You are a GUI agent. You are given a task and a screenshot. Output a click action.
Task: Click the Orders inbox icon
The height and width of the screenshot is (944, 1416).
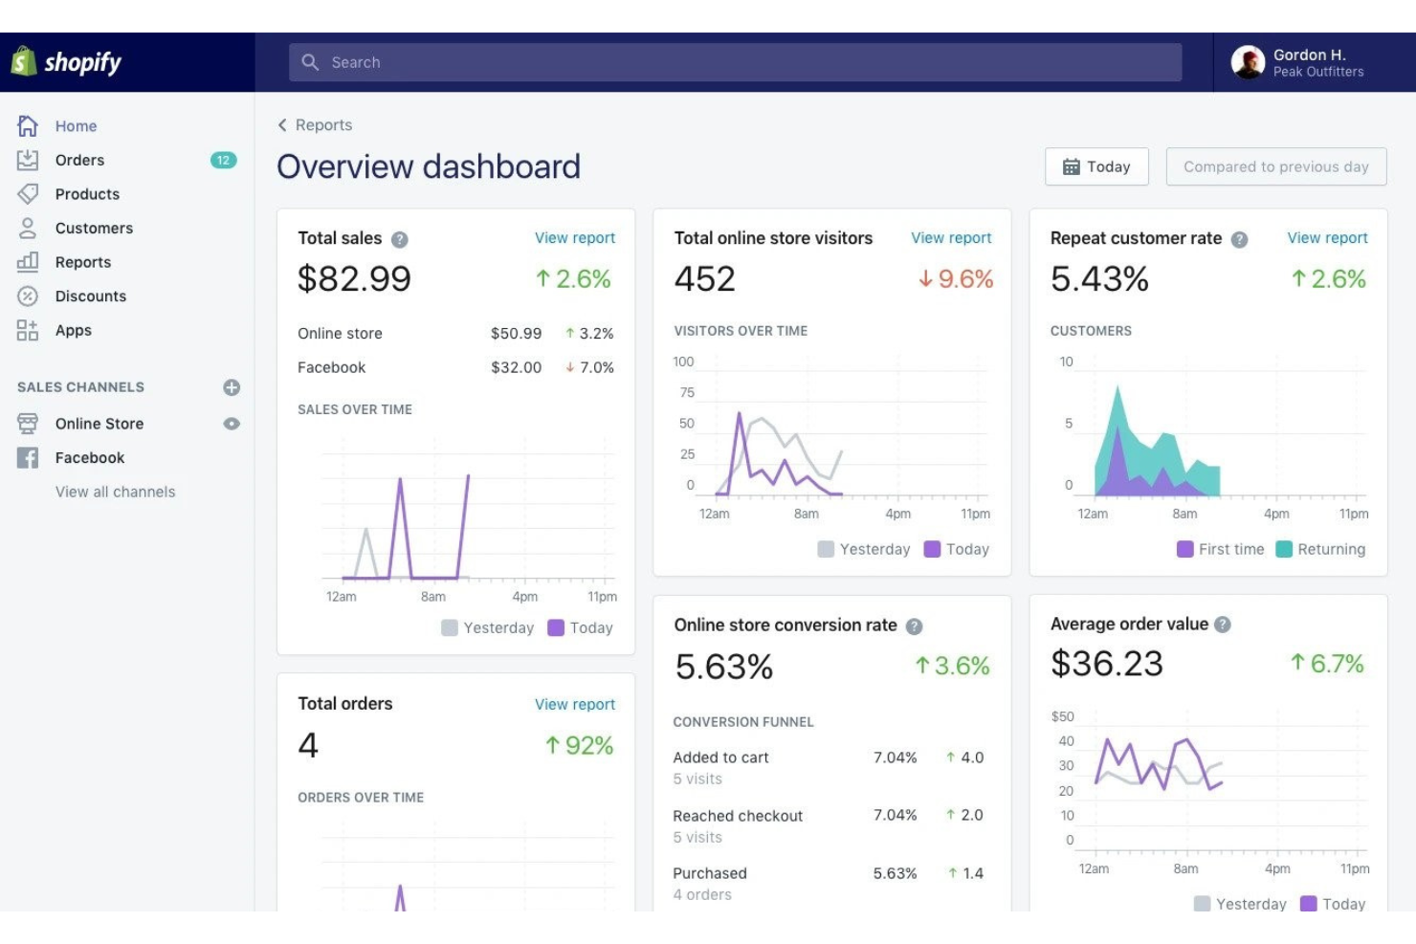click(28, 160)
